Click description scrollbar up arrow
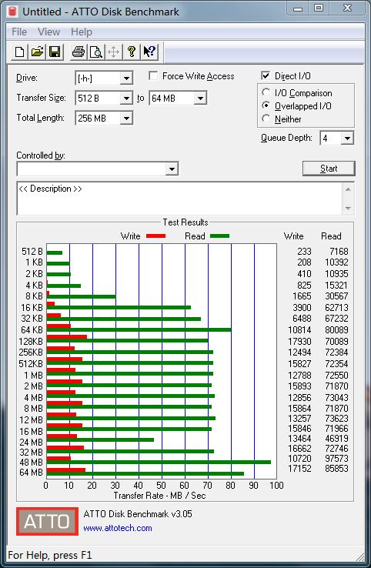 [x=348, y=189]
